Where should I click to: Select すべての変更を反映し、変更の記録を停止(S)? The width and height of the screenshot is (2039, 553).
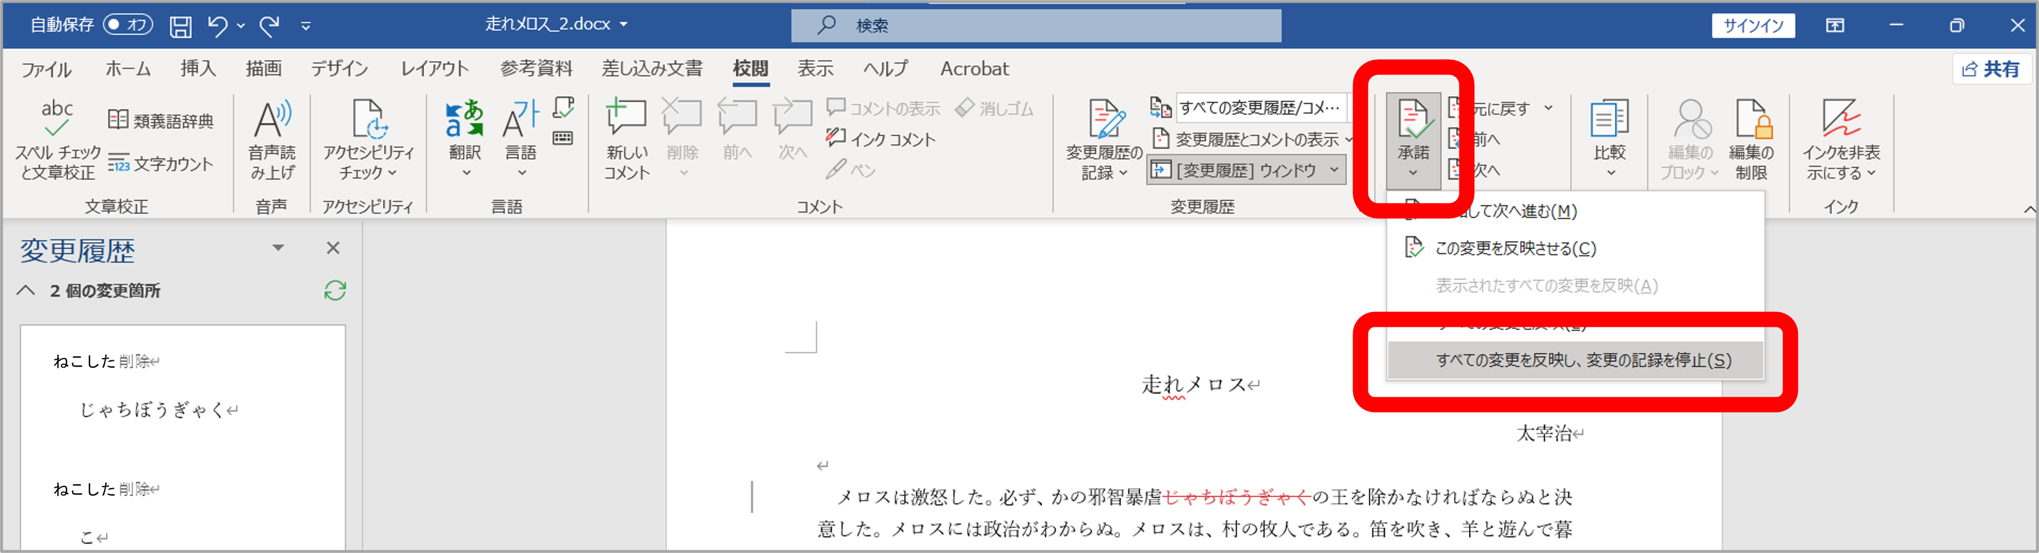(1575, 361)
